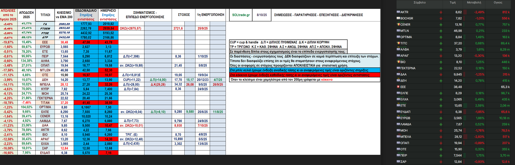Click the red down arrow on watchlist ΕΥΔΑΠ row
The width and height of the screenshot is (515, 165).
click(x=441, y=112)
